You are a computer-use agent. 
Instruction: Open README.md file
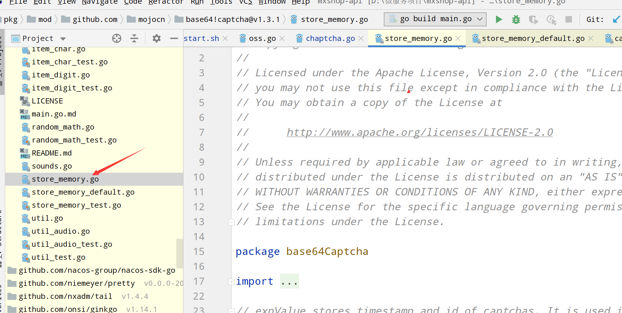[52, 153]
